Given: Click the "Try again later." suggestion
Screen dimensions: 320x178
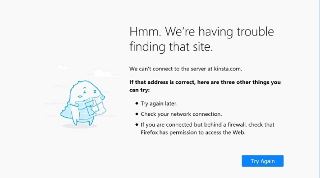Looking at the screenshot, I should [159, 104].
